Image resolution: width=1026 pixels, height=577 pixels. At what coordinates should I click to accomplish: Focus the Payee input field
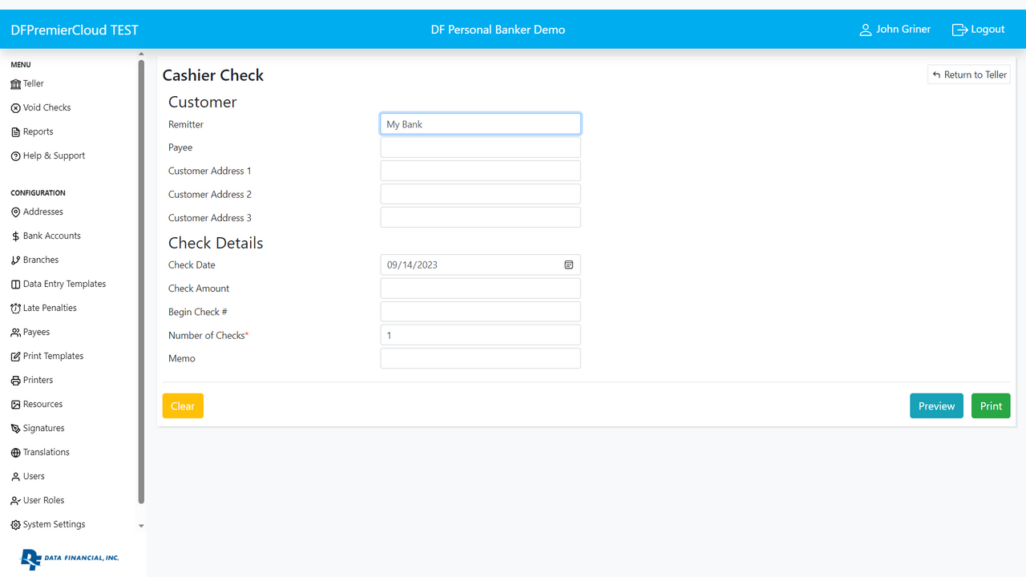[480, 147]
